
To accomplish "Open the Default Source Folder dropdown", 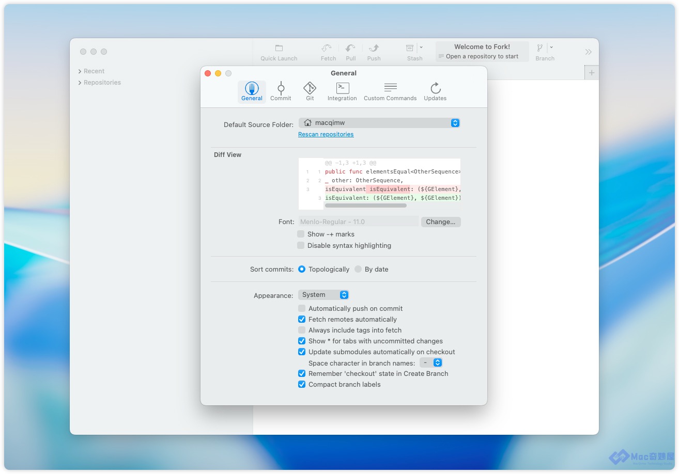I will point(379,123).
